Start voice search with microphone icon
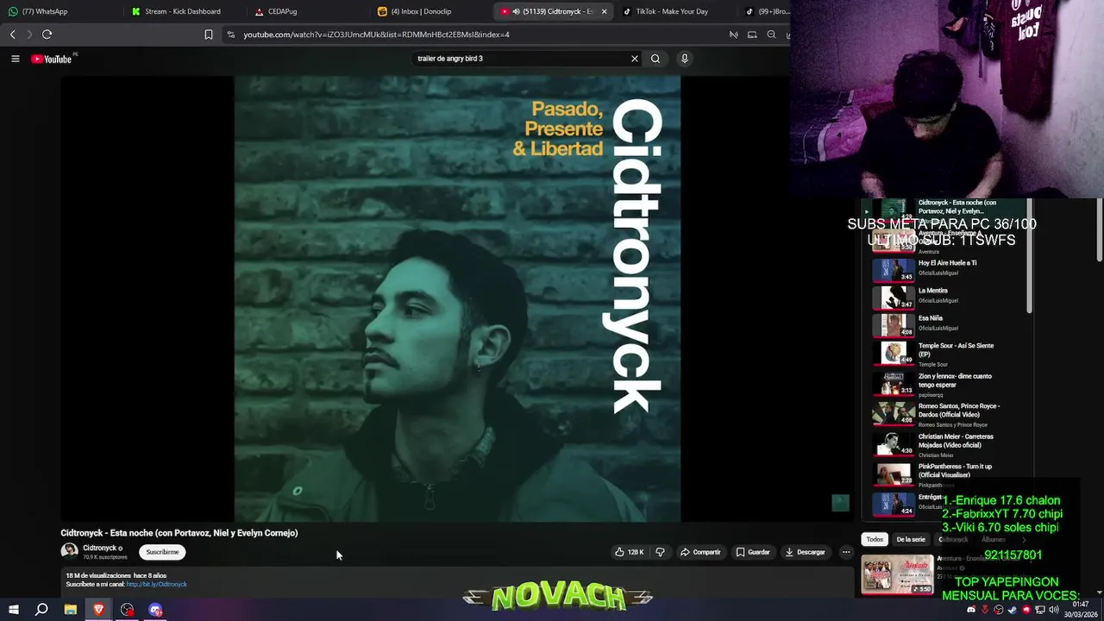Screen dimensions: 1104x621 coord(685,59)
